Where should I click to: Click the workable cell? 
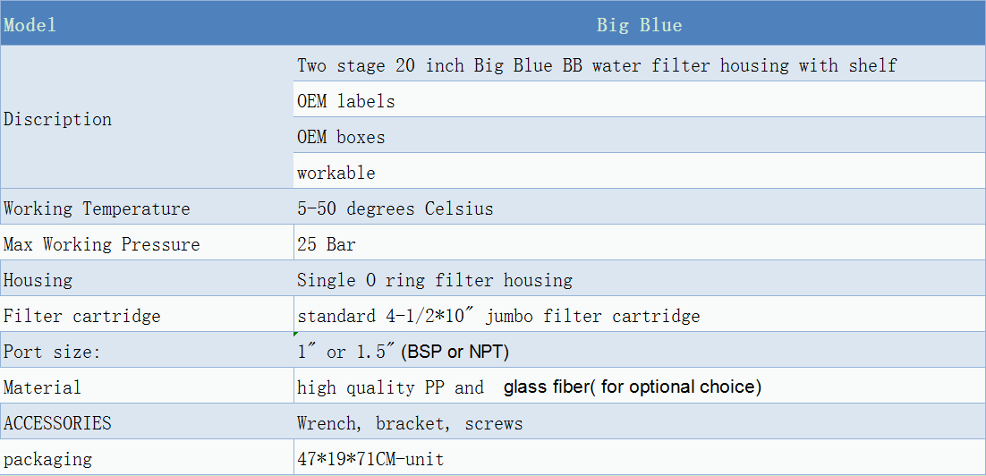(x=640, y=171)
